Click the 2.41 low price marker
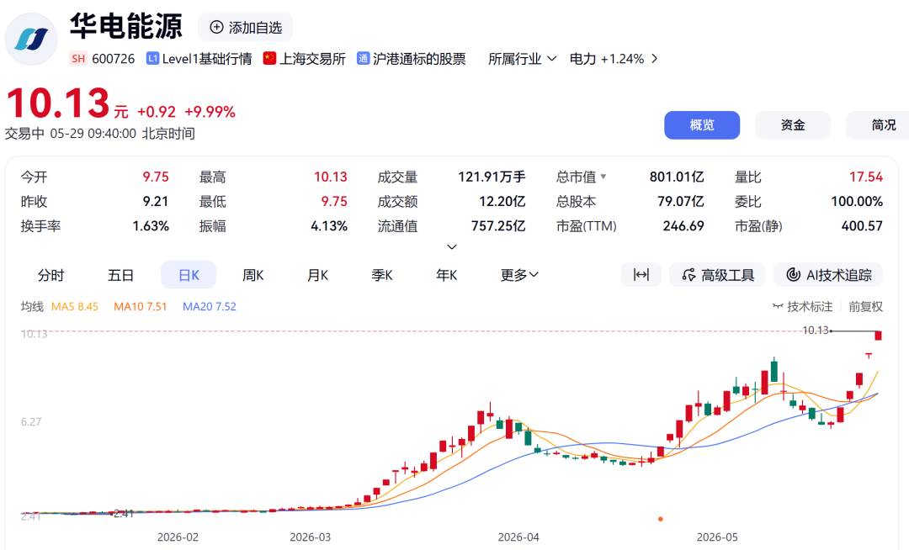 124,514
